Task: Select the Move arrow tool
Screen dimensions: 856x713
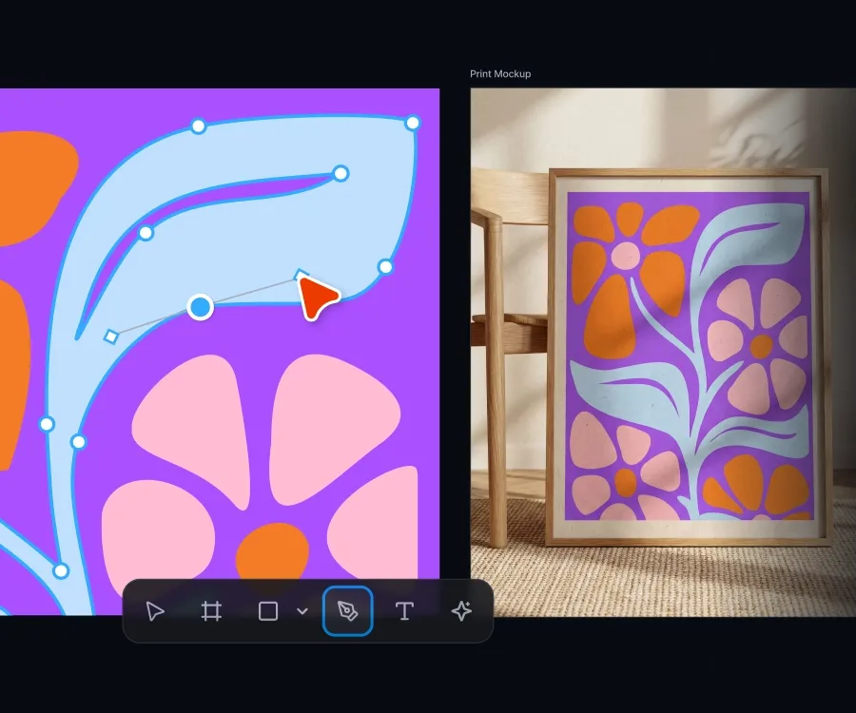Action: point(155,611)
